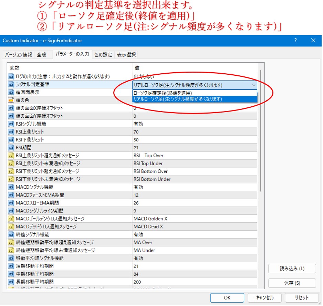Open the シグナル判定基準 dropdown arrow
The height and width of the screenshot is (306, 323).
(x=253, y=85)
